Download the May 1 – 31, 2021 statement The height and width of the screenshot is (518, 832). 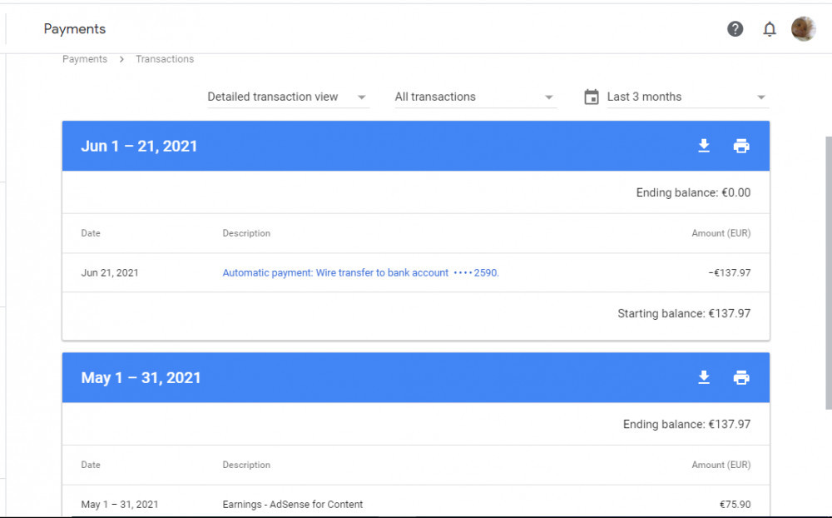click(x=704, y=377)
